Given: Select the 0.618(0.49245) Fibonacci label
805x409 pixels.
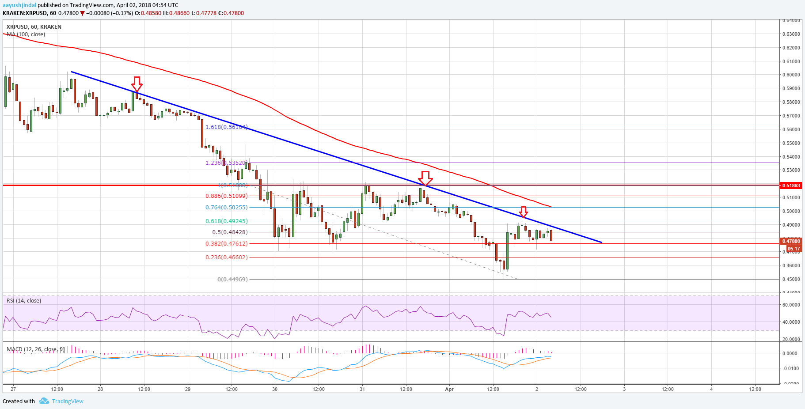Looking at the screenshot, I should 227,221.
